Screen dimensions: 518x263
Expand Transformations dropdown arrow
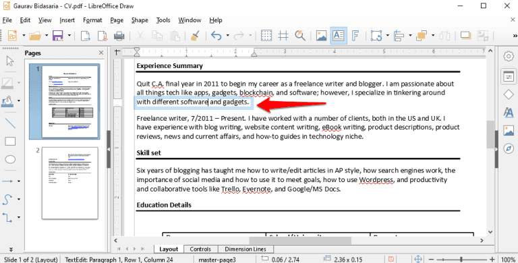click(388, 36)
